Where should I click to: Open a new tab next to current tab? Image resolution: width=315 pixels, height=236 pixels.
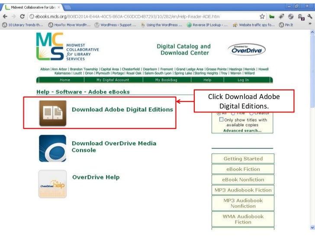pos(67,8)
